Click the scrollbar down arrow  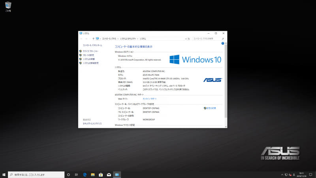[x=226, y=127]
